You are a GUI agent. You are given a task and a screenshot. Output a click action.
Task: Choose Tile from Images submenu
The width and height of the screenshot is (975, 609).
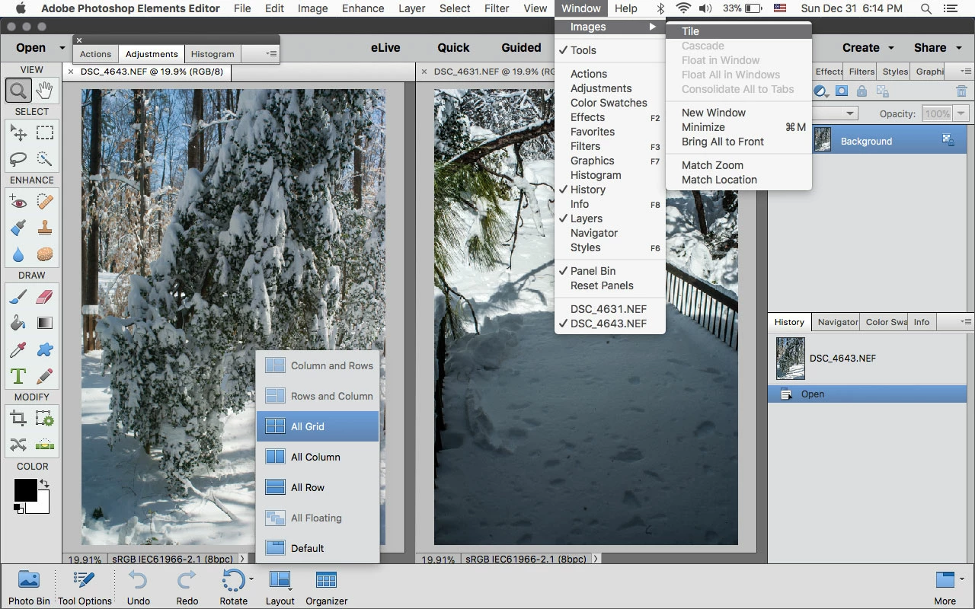pyautogui.click(x=739, y=31)
